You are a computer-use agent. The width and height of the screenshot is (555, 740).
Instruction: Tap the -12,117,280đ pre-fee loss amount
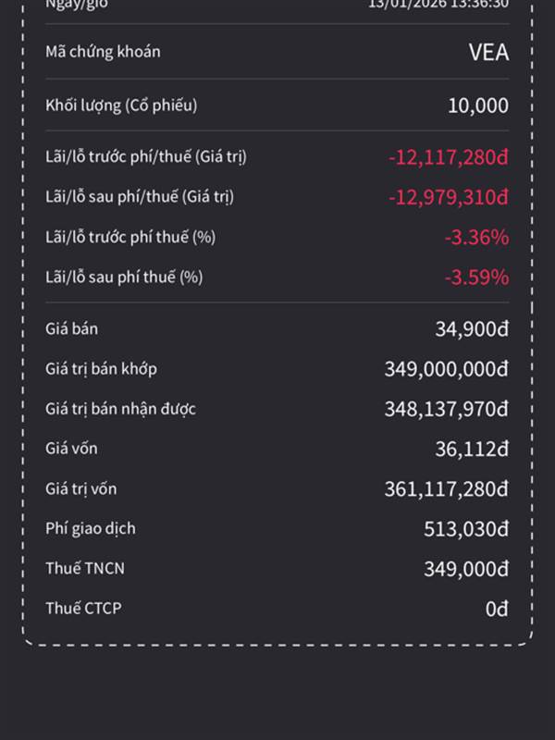pyautogui.click(x=448, y=157)
